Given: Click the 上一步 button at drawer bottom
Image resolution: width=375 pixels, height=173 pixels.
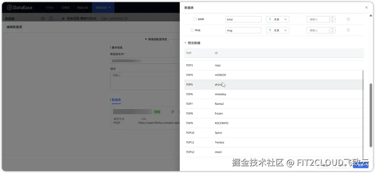Looking at the screenshot, I should pyautogui.click(x=343, y=165).
